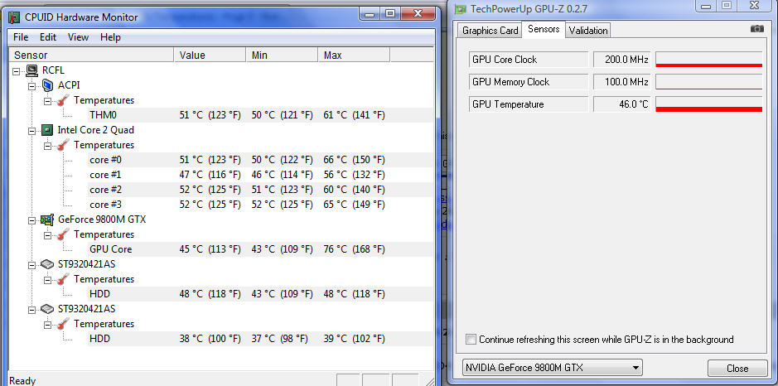Image resolution: width=778 pixels, height=386 pixels.
Task: Click the RCFL computer icon
Action: click(32, 70)
